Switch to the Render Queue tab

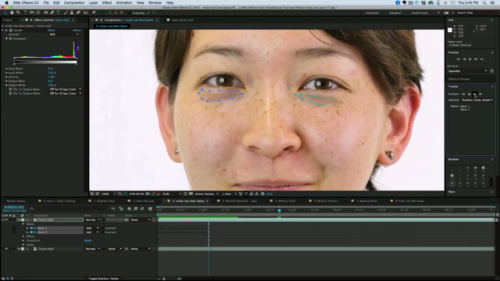[16, 201]
